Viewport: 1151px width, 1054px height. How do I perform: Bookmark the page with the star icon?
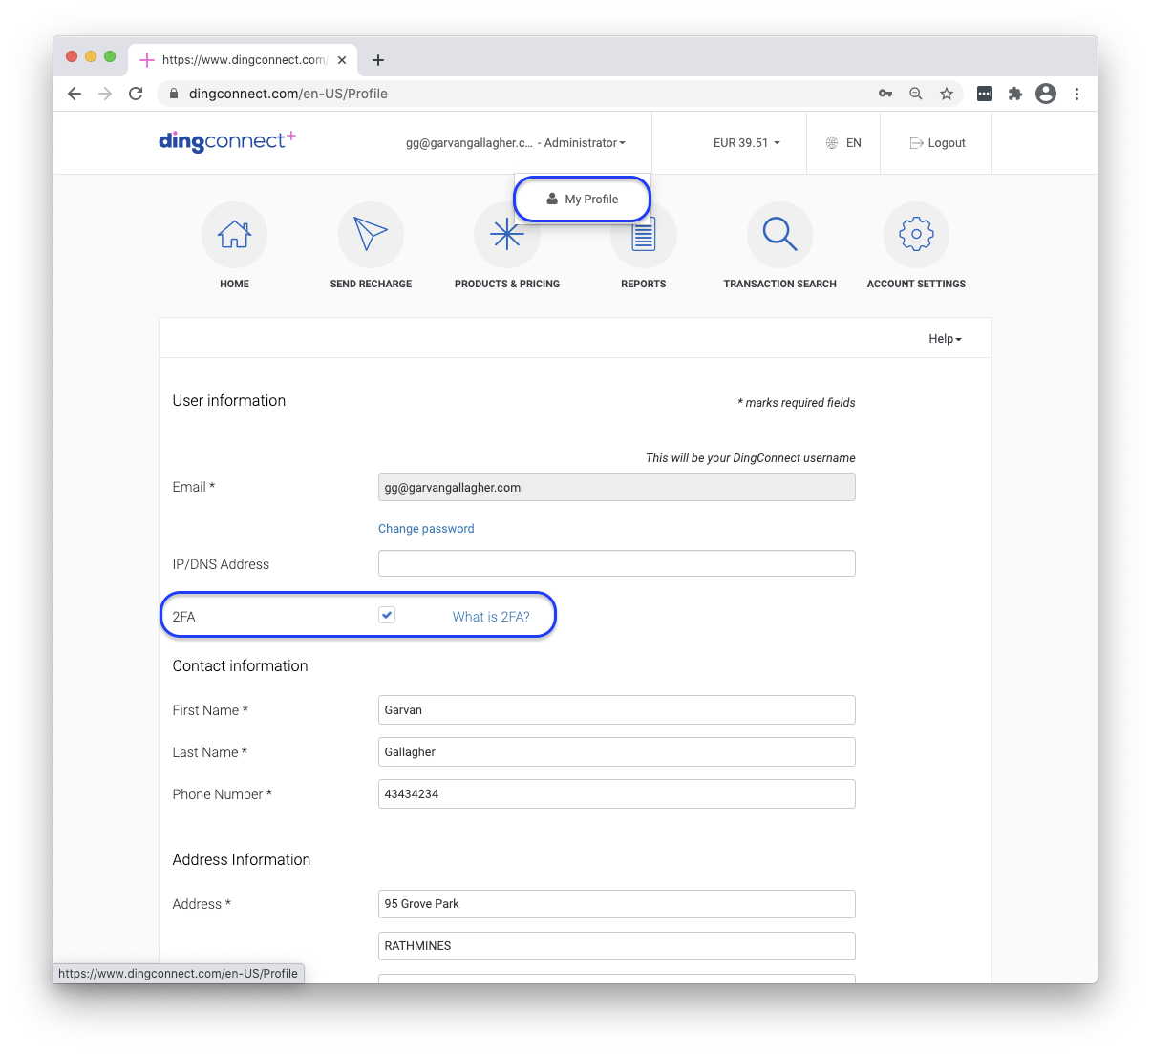[x=946, y=94]
